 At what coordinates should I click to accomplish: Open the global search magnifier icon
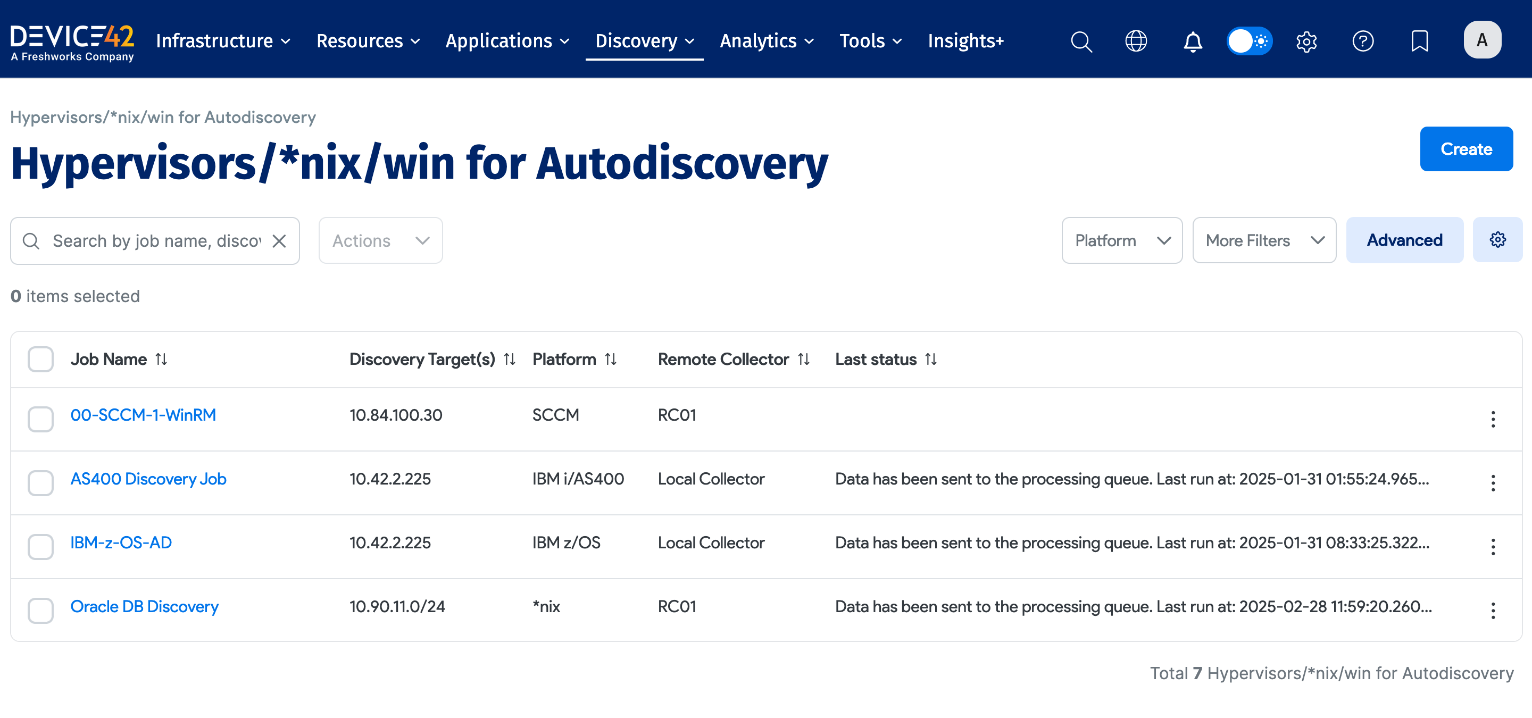point(1080,41)
